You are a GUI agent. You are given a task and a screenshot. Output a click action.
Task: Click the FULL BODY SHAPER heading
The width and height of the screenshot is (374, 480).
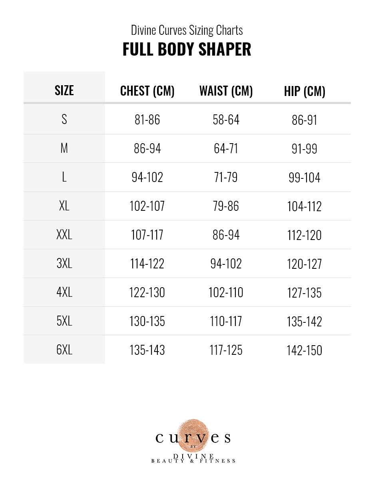coord(187,49)
